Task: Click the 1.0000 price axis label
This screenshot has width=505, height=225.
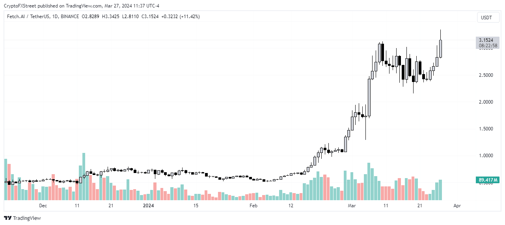Action: (x=486, y=156)
